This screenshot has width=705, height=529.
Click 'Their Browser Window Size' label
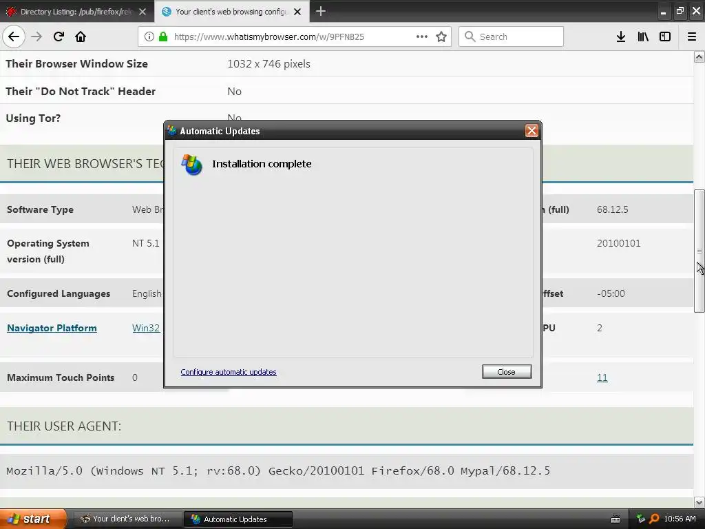[x=76, y=64]
